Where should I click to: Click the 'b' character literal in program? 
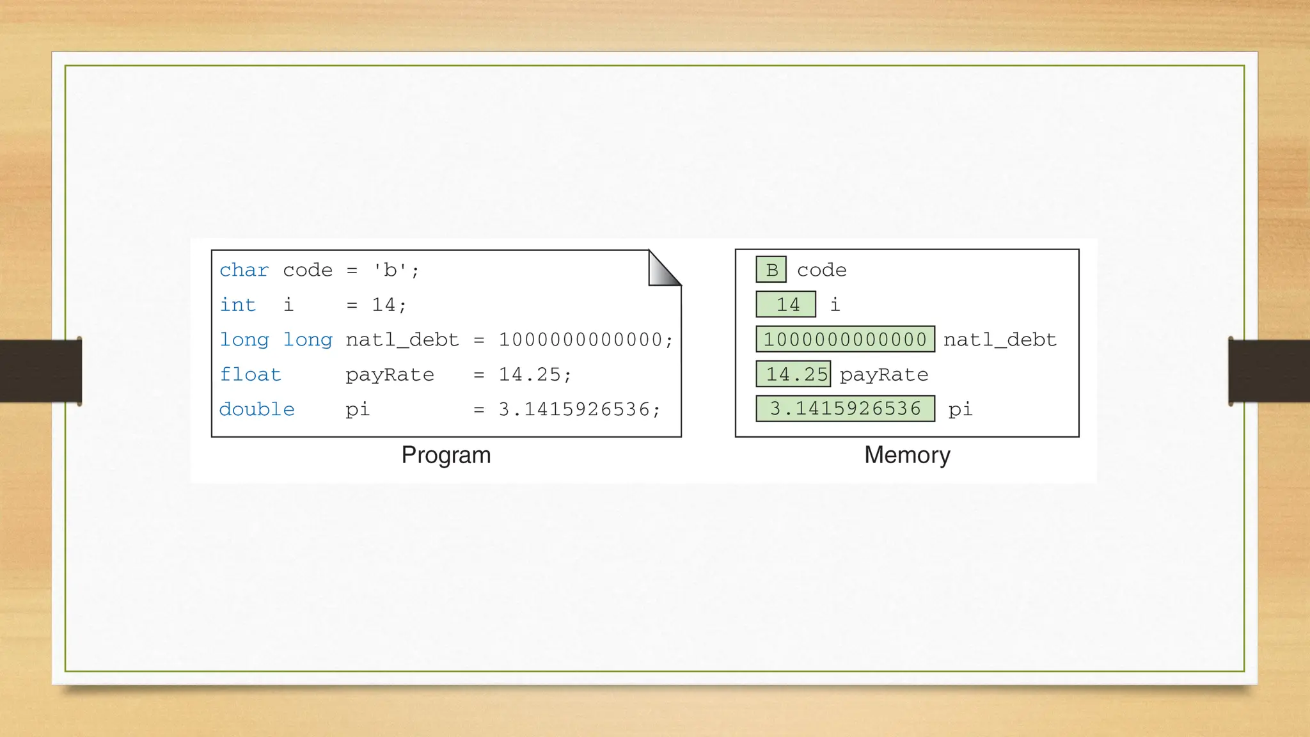[x=390, y=270]
